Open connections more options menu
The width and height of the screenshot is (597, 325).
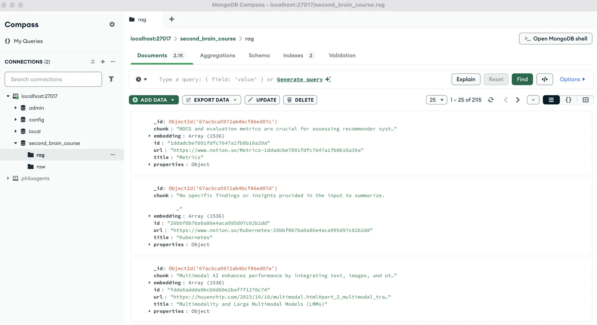113,61
